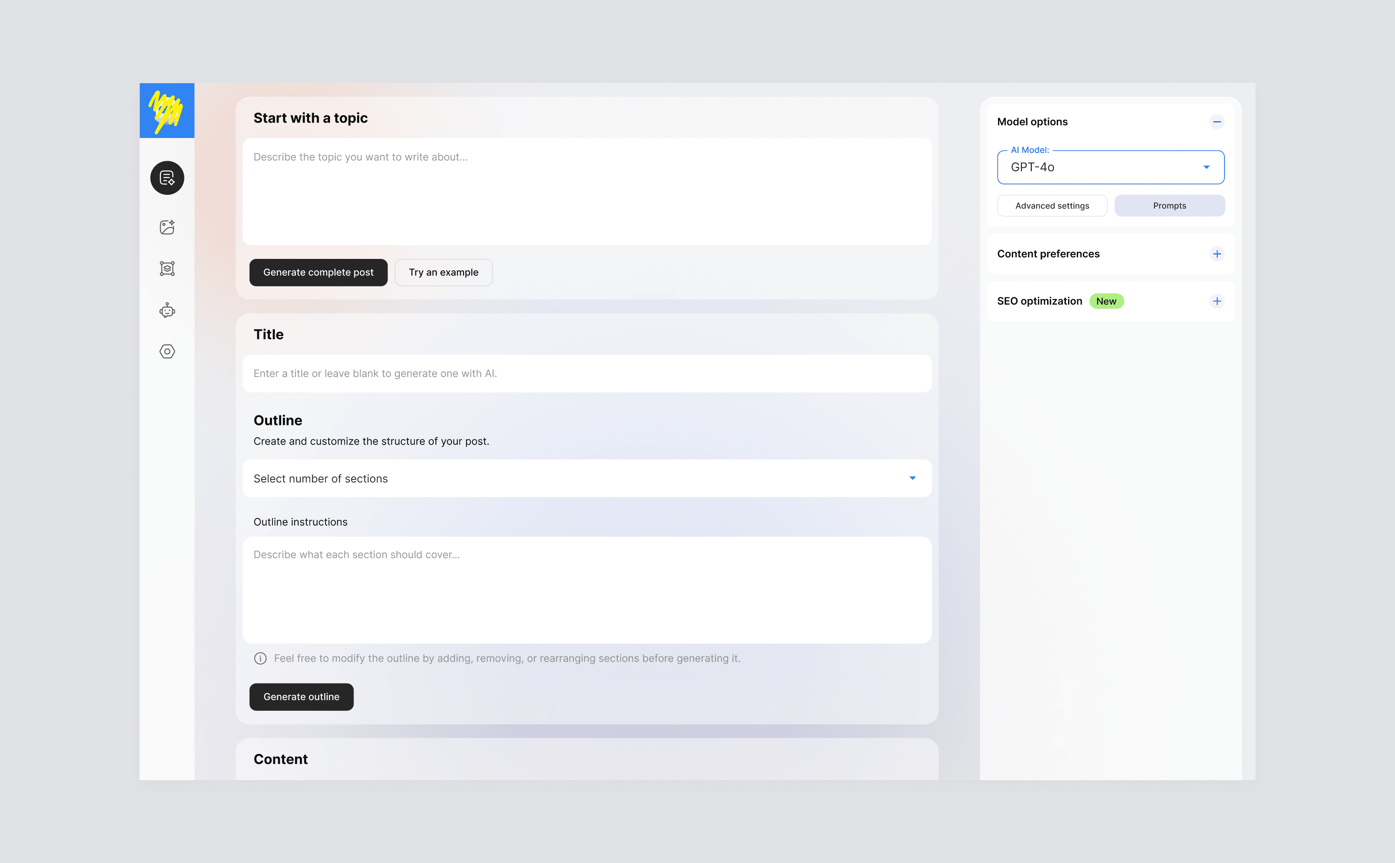Expand the SEO optimization panel
This screenshot has height=863, width=1395.
(1216, 301)
